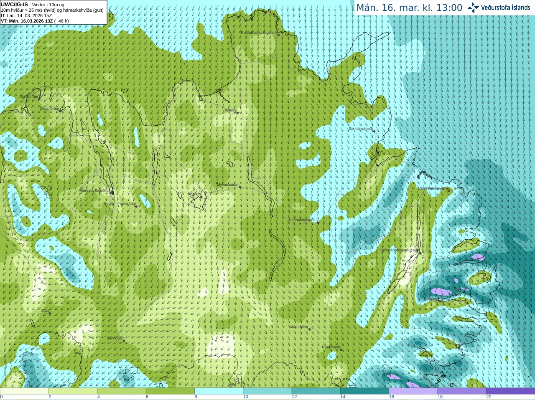Viewport: 535px width, 400px height.
Task: Click the legend value 8
Action: [196, 397]
